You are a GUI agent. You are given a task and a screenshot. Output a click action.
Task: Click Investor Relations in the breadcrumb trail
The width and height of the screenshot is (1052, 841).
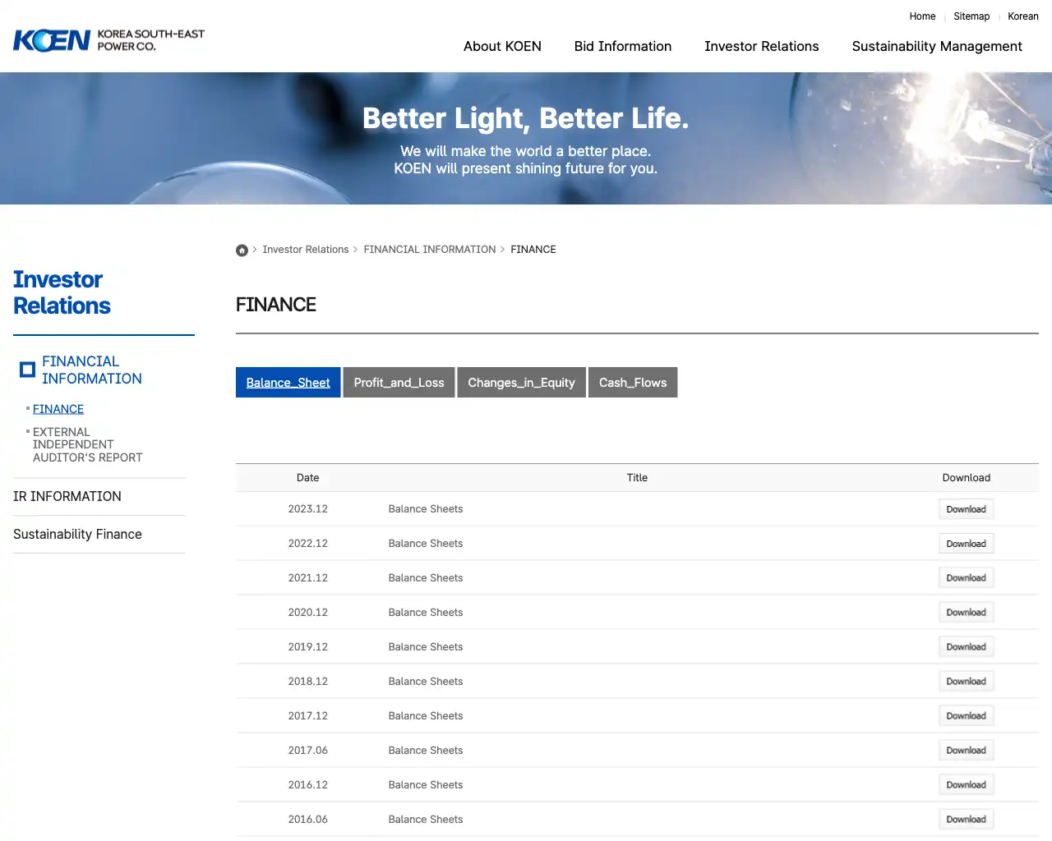(306, 250)
